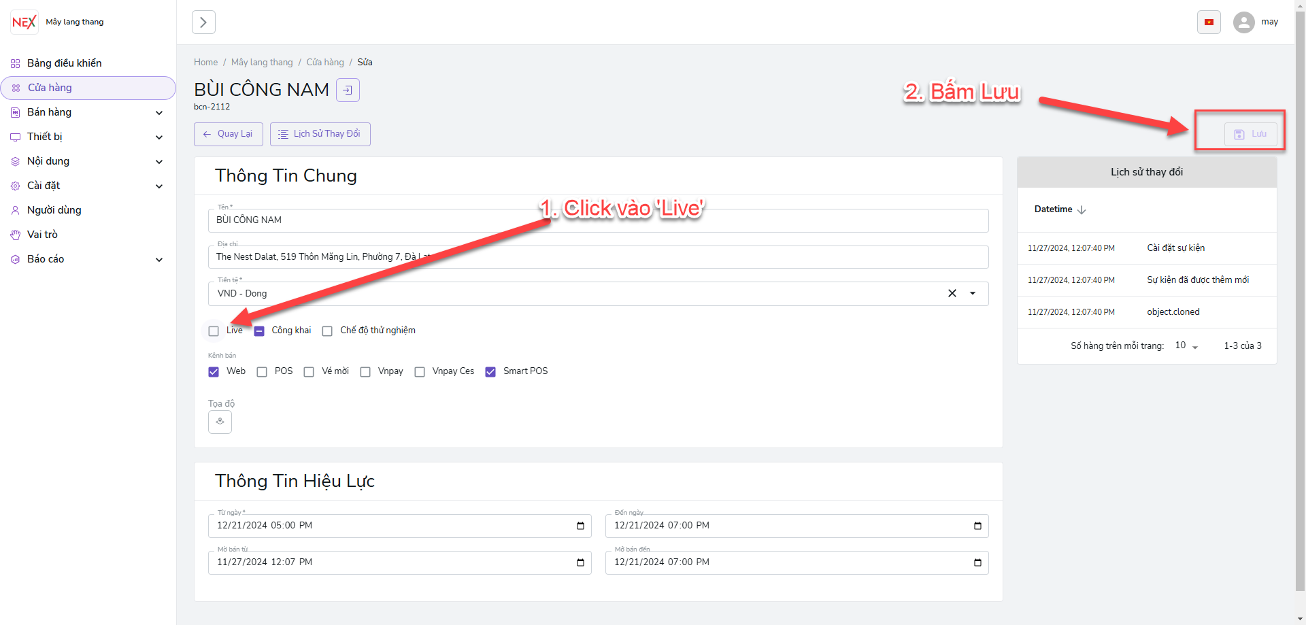Uncheck the Smart POS sales channel
This screenshot has height=625, width=1306.
pos(490,372)
